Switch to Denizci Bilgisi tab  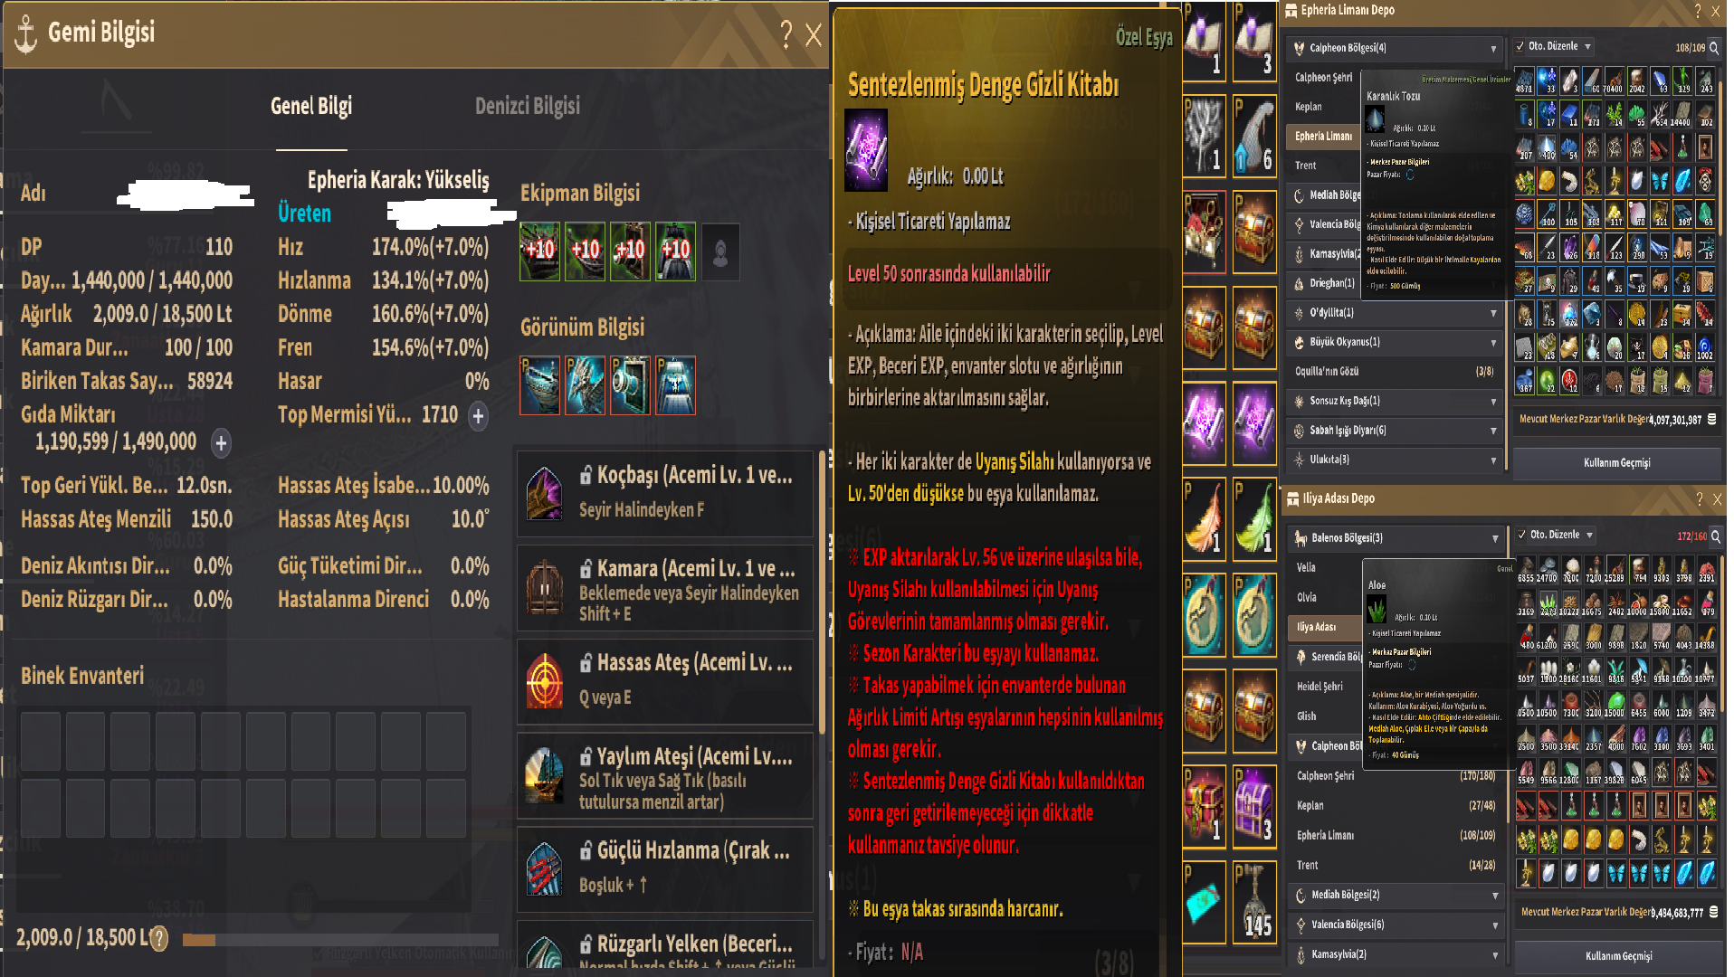point(528,106)
